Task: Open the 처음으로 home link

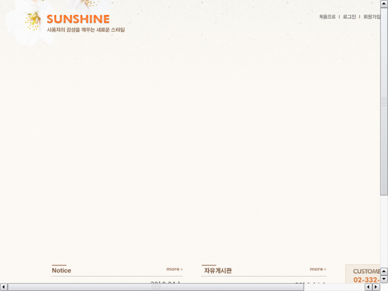Action: tap(327, 17)
